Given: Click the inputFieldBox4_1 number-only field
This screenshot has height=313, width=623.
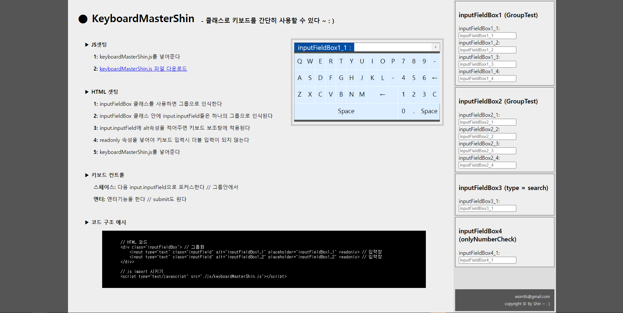Looking at the screenshot, I should (487, 260).
